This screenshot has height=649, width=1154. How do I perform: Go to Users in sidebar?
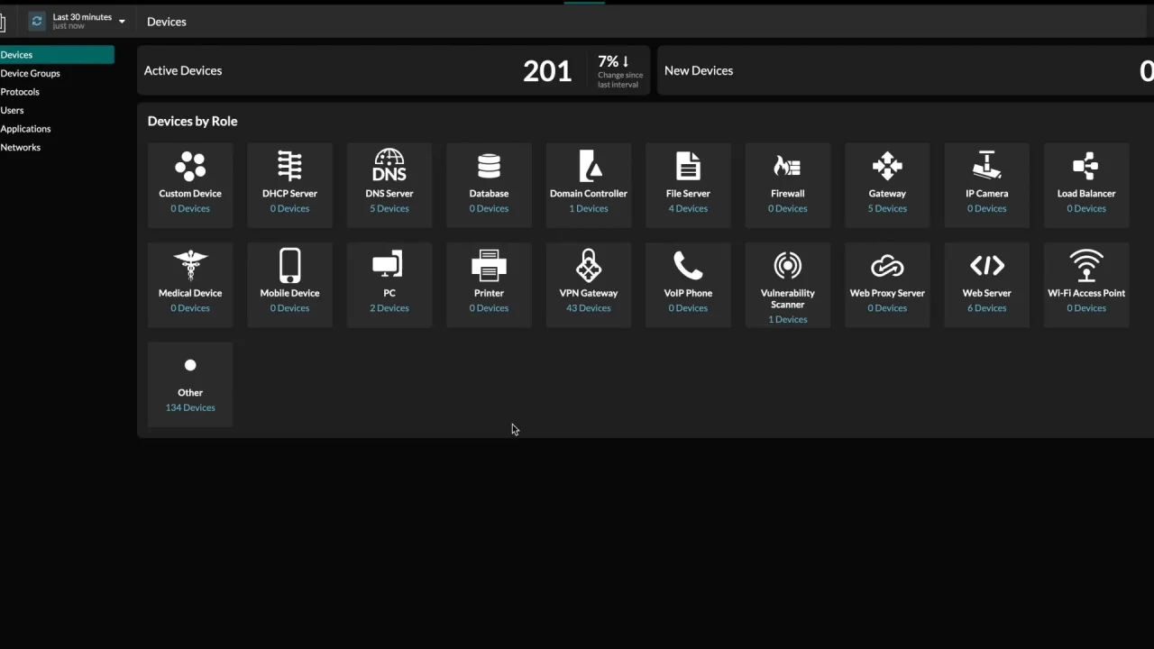[x=13, y=110]
